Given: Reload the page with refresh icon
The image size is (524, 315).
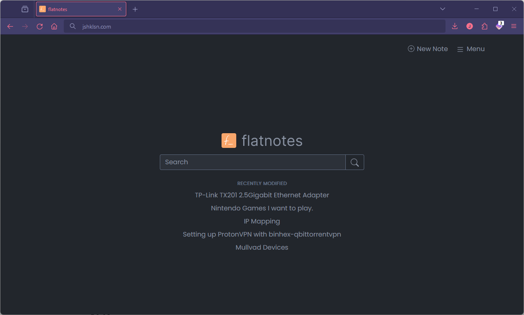Looking at the screenshot, I should click(40, 27).
